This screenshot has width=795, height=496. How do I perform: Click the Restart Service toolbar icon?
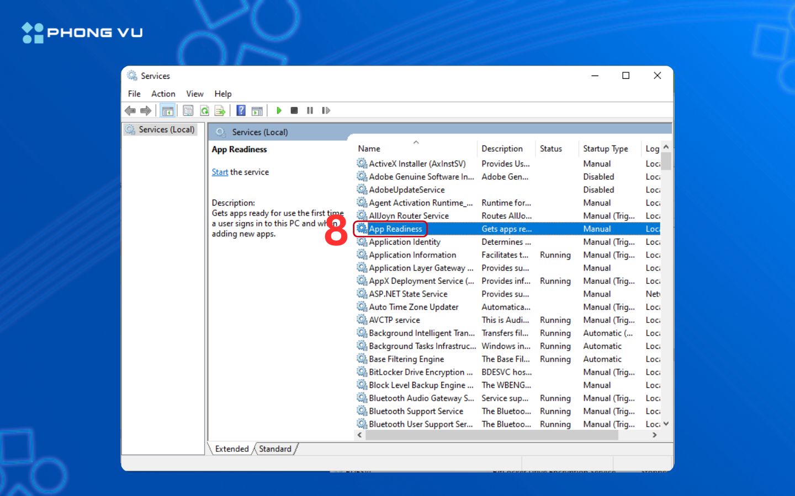click(326, 111)
